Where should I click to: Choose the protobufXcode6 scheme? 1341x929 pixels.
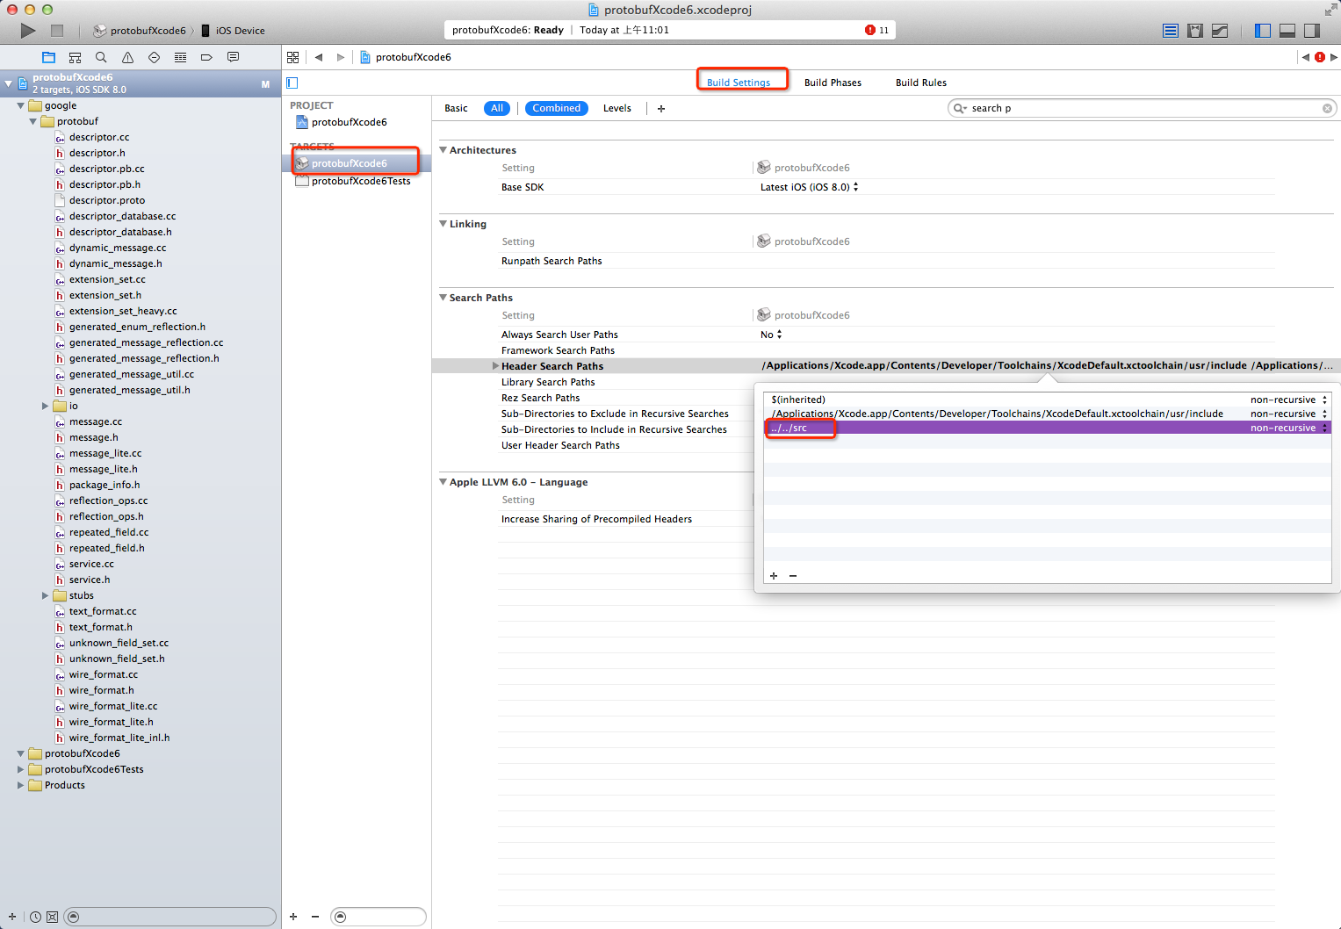139,31
